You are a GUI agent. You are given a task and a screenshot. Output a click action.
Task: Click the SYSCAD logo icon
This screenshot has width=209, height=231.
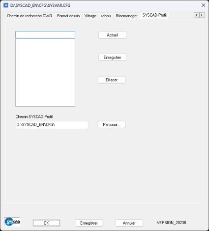tap(12, 222)
